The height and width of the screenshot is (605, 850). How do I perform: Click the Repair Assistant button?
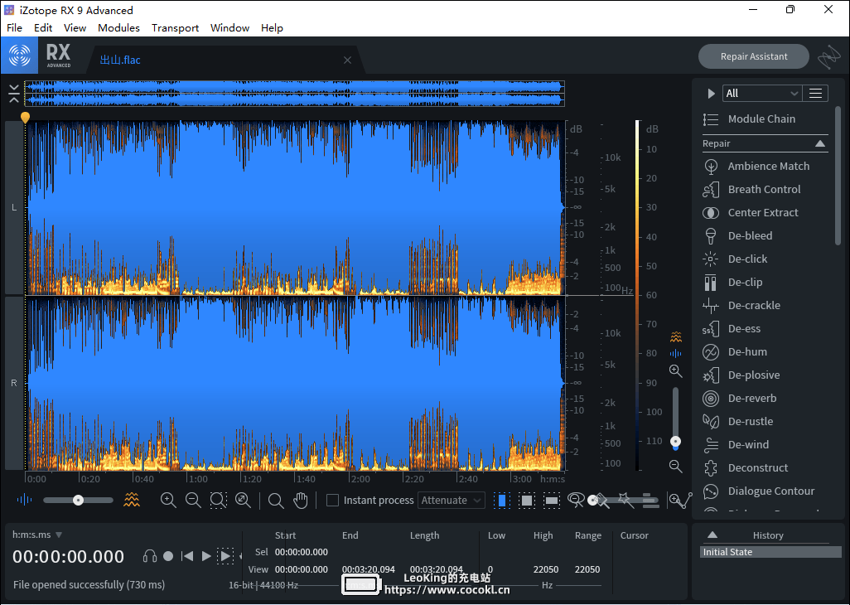coord(754,56)
